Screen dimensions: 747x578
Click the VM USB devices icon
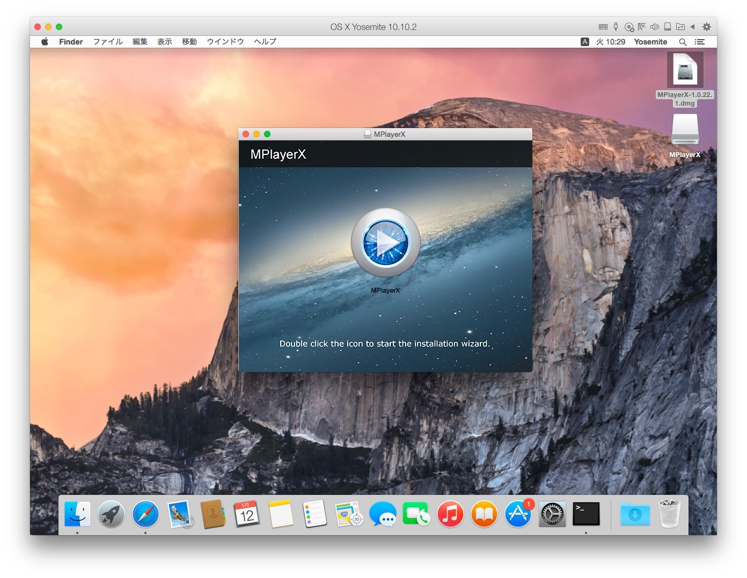616,27
